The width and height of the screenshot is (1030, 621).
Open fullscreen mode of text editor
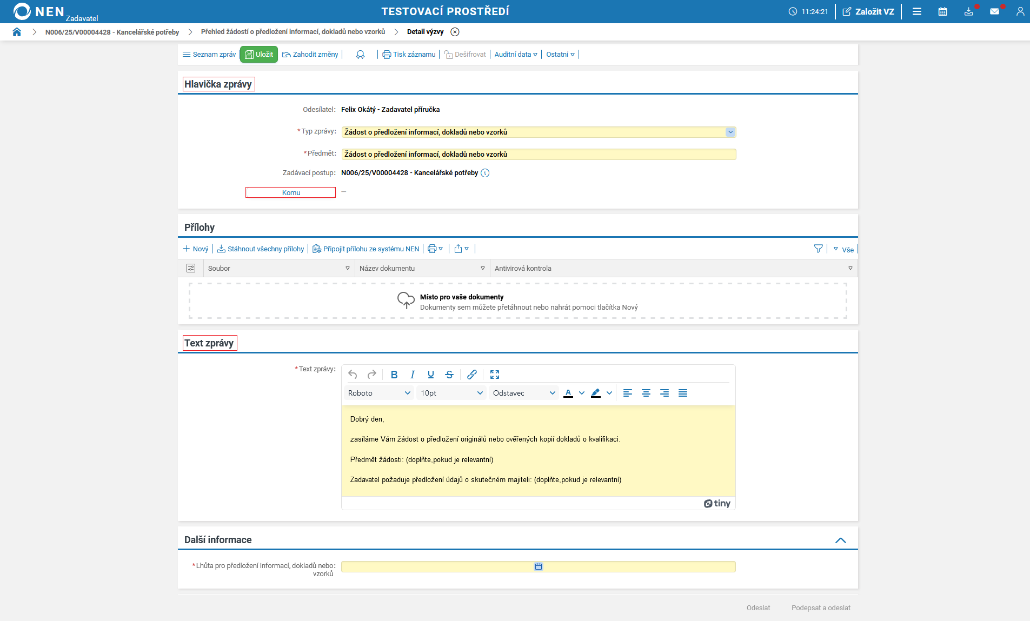495,375
